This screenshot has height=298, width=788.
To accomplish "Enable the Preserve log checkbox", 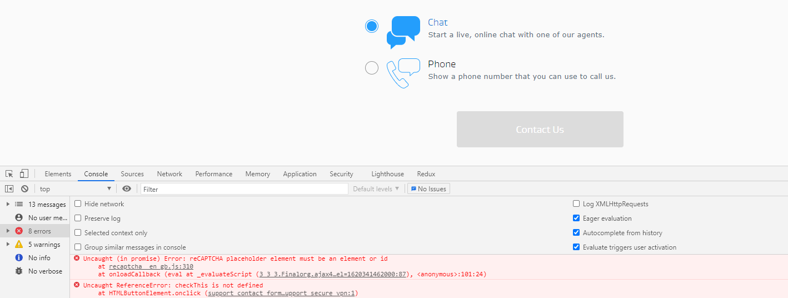I will (x=78, y=218).
